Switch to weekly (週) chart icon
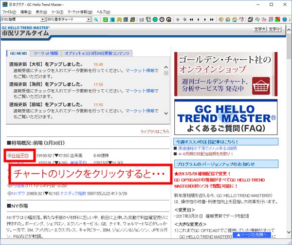The width and height of the screenshot is (292, 245). [x=112, y=19]
